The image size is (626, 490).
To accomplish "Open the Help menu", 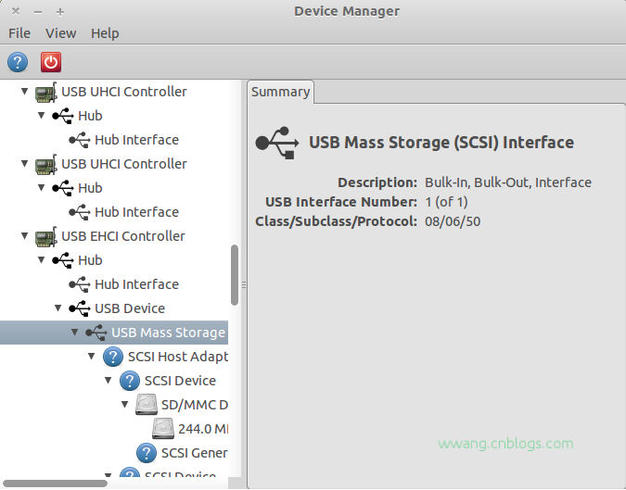I will [105, 33].
